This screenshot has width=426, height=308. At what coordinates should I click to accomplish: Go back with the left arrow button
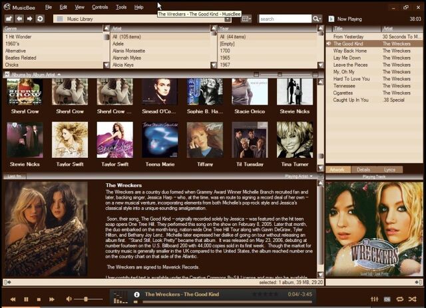point(19,19)
